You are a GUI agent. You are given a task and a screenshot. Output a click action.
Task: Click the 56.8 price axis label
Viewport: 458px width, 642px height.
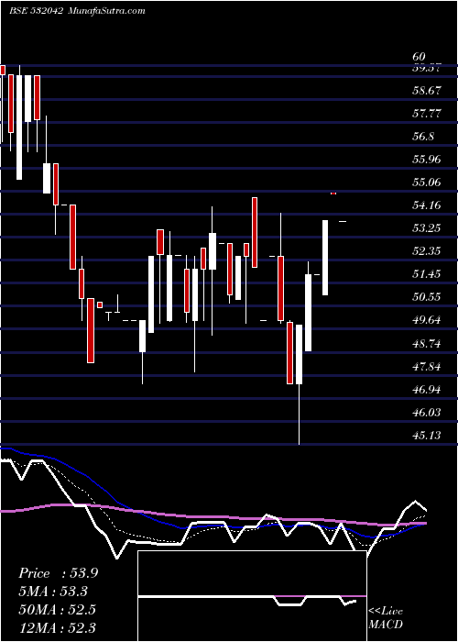pos(423,136)
